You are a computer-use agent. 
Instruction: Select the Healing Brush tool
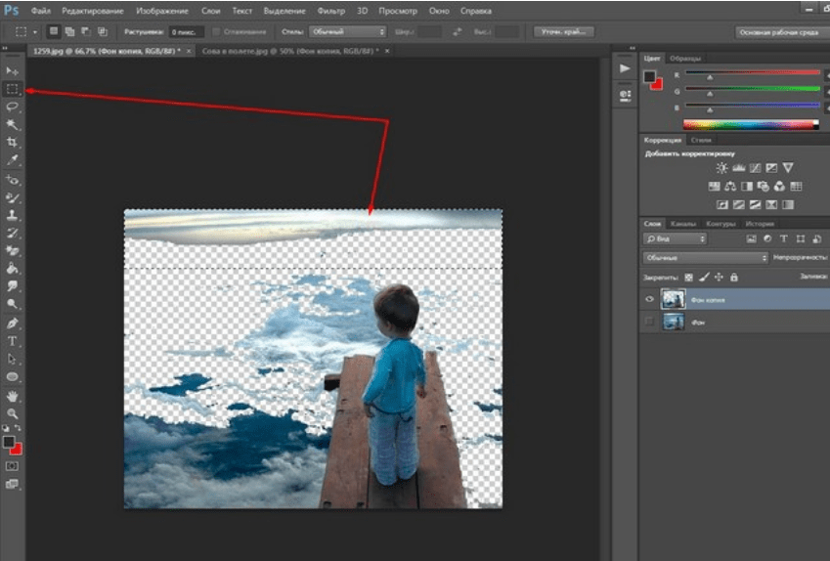point(12,180)
